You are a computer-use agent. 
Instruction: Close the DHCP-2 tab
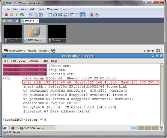(37, 21)
